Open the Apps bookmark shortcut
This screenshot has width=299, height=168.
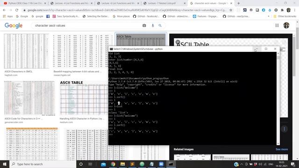(8, 16)
